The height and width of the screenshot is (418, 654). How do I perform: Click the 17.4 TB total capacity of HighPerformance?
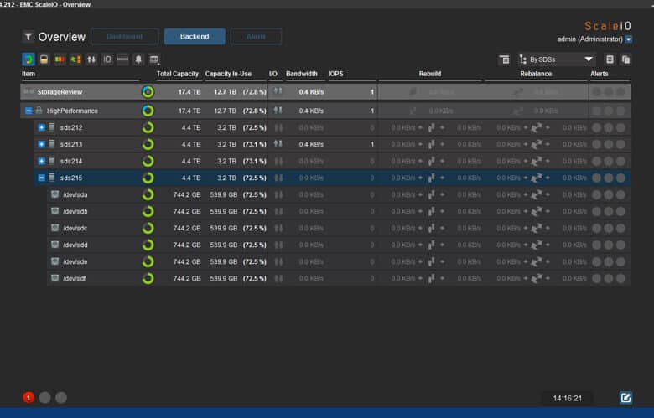coord(189,111)
